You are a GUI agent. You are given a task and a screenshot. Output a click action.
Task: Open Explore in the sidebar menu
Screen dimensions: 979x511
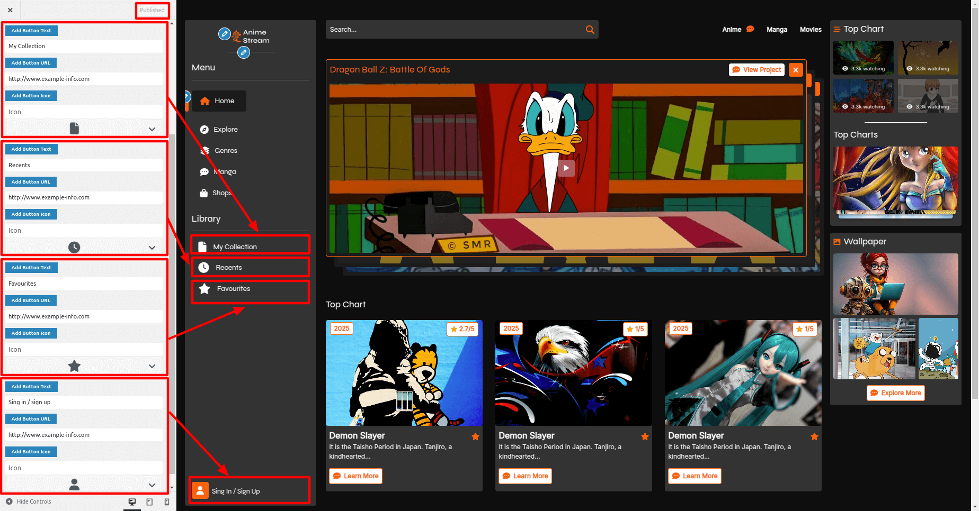point(225,130)
